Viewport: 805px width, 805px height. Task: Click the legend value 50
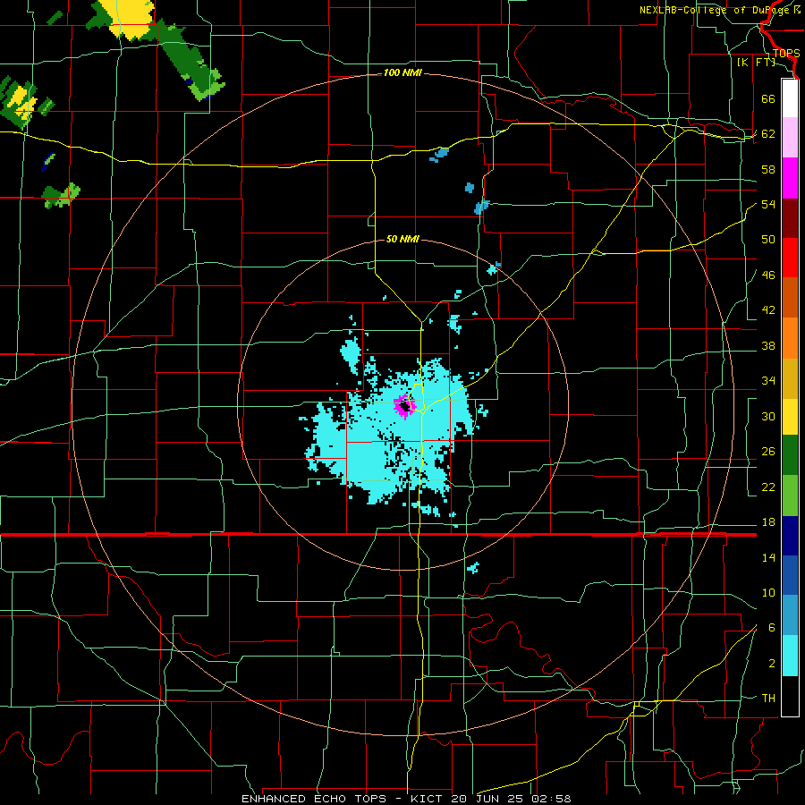768,240
